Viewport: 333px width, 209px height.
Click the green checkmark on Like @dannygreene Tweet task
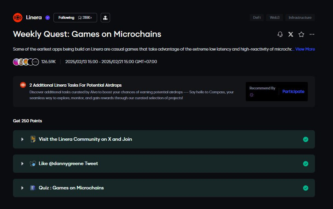pos(305,164)
